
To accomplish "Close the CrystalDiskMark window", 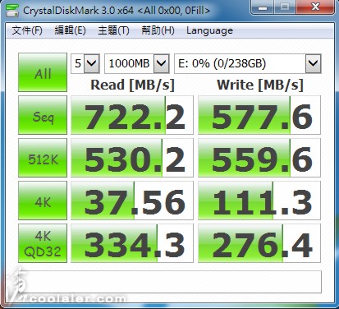I will tap(315, 7).
